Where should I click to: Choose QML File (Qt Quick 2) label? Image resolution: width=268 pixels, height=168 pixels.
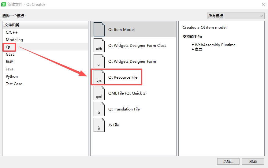click(x=127, y=93)
